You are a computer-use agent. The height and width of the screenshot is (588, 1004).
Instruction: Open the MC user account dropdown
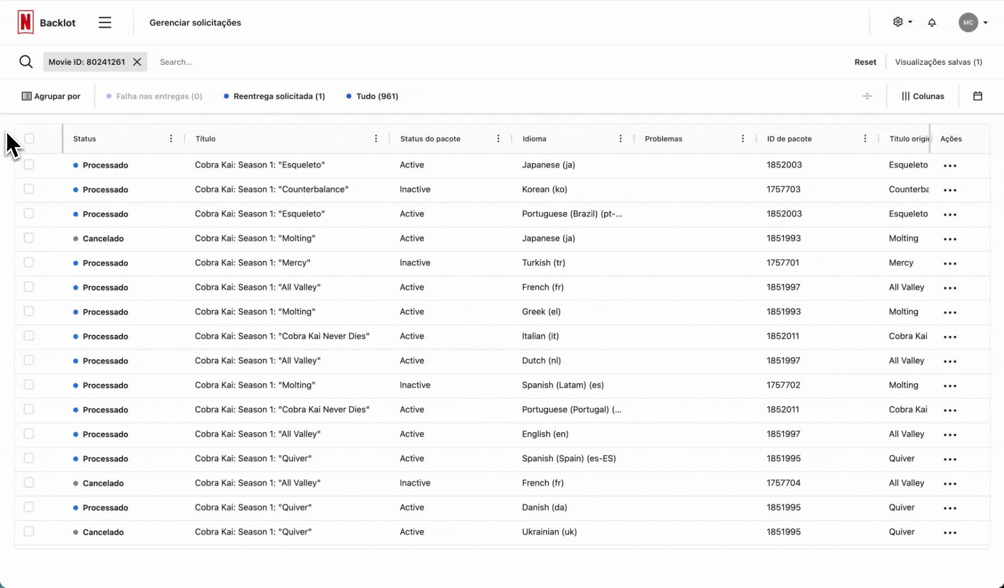[973, 22]
